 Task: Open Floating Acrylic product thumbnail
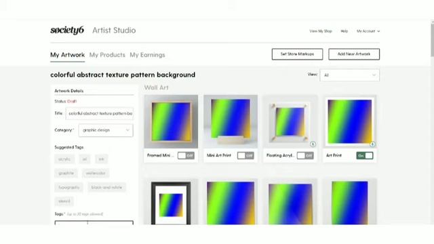pos(290,121)
